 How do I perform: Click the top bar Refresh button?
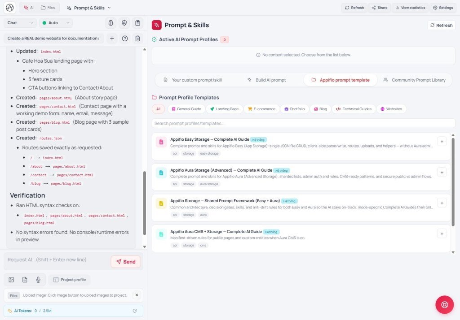pyautogui.click(x=354, y=8)
